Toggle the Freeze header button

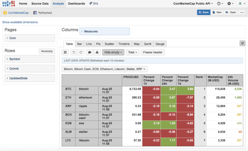click(x=153, y=52)
